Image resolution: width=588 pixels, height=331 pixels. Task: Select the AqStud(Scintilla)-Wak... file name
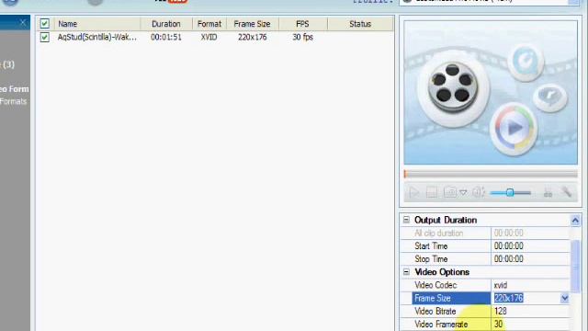96,37
